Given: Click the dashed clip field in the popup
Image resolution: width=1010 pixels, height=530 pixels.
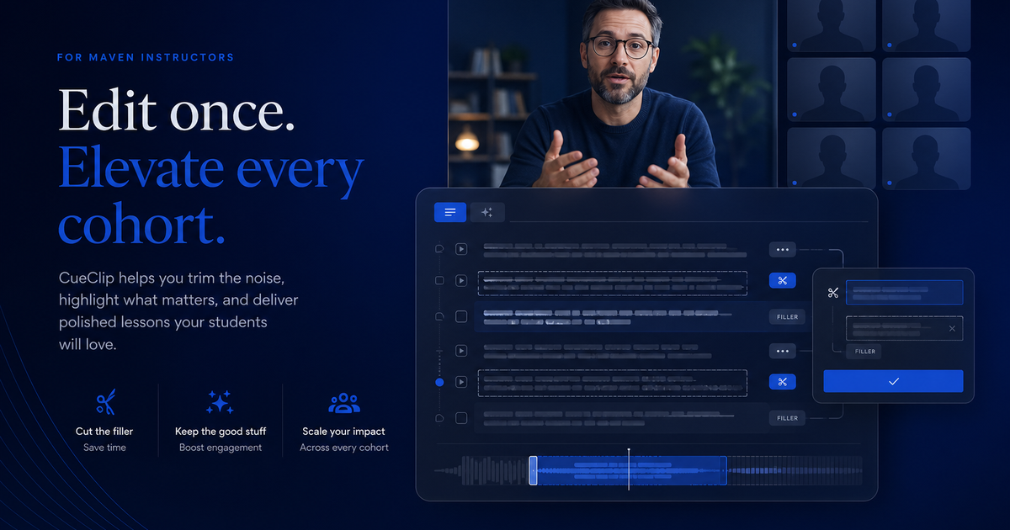Looking at the screenshot, I should [x=905, y=328].
